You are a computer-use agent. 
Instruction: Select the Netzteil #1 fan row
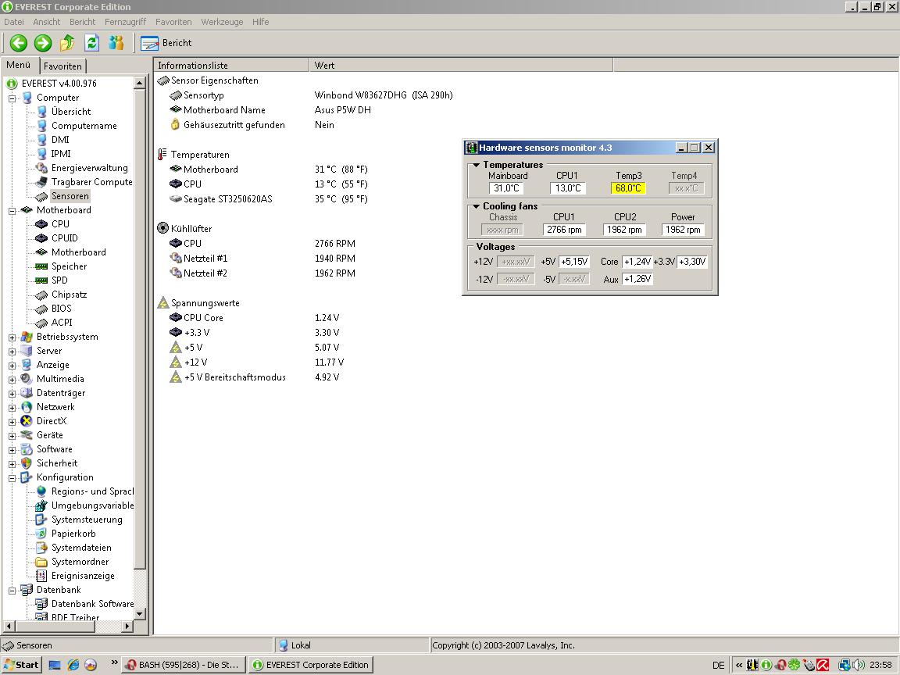pos(262,259)
